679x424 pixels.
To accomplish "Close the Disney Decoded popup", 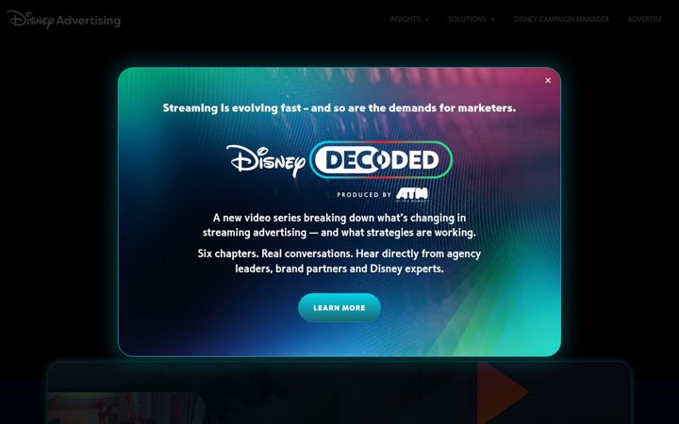I will click(x=548, y=80).
